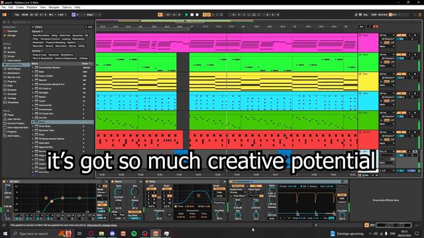Open the MIDI Effects library category
This screenshot has width=424, height=238.
coord(14,69)
